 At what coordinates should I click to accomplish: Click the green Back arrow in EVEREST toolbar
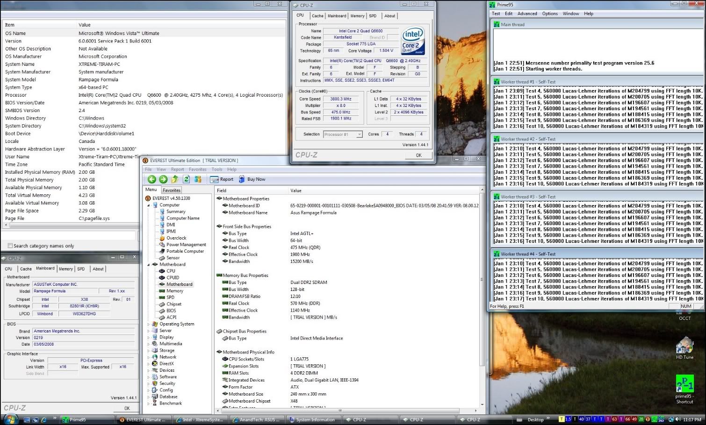[151, 179]
